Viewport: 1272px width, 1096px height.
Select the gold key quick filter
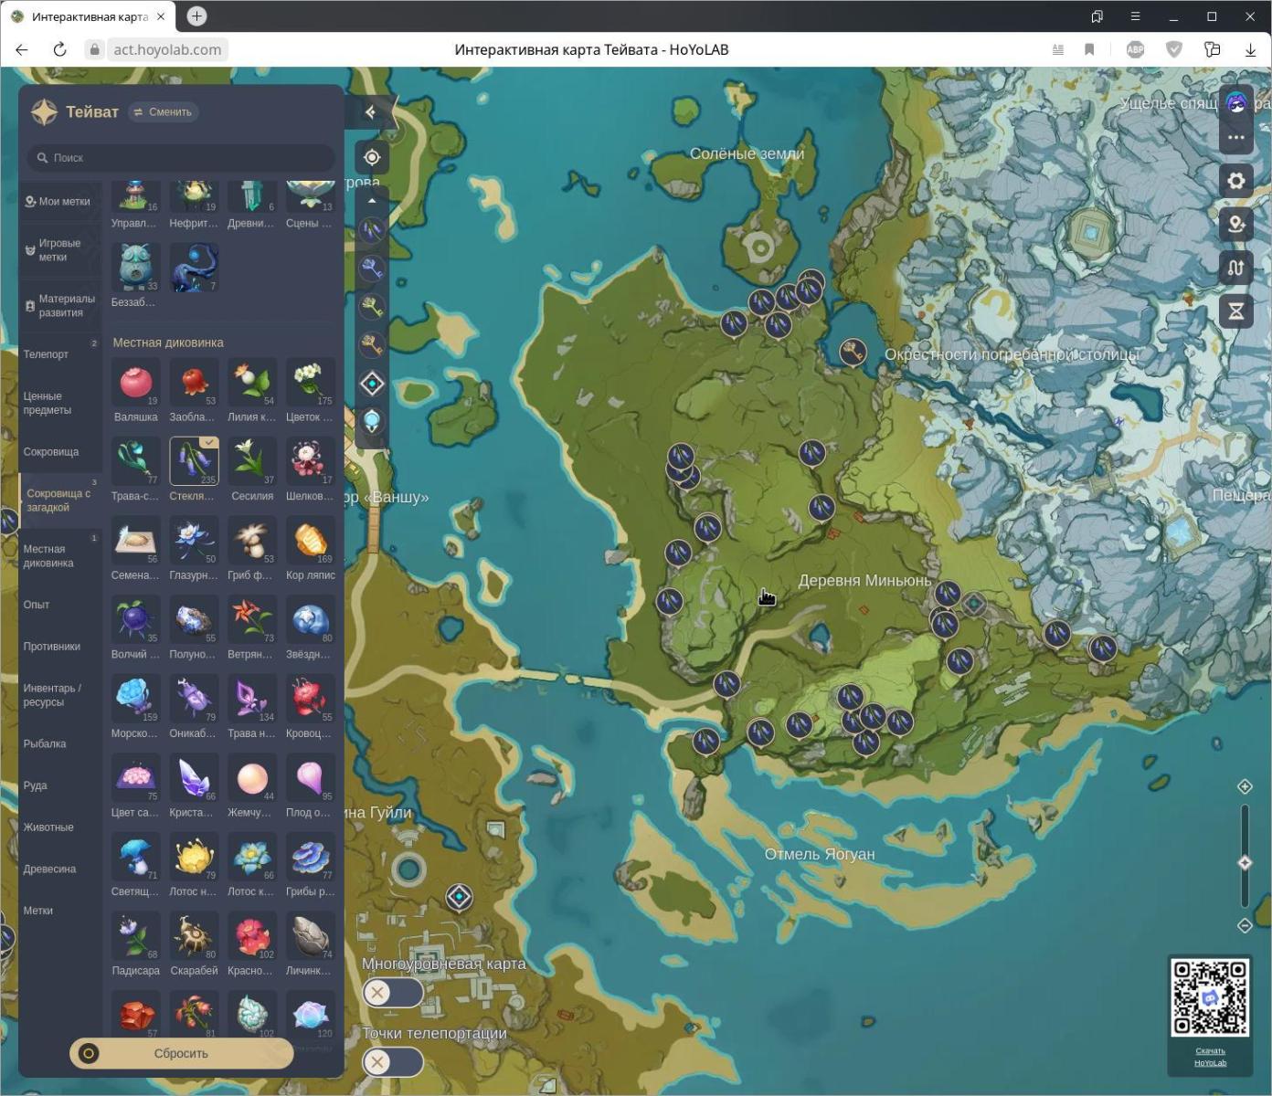click(x=372, y=345)
